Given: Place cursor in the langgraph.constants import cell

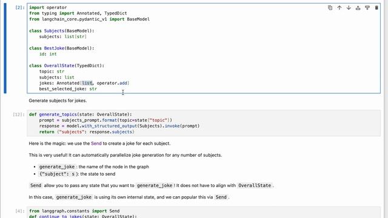Looking at the screenshot, I should click(x=204, y=213).
